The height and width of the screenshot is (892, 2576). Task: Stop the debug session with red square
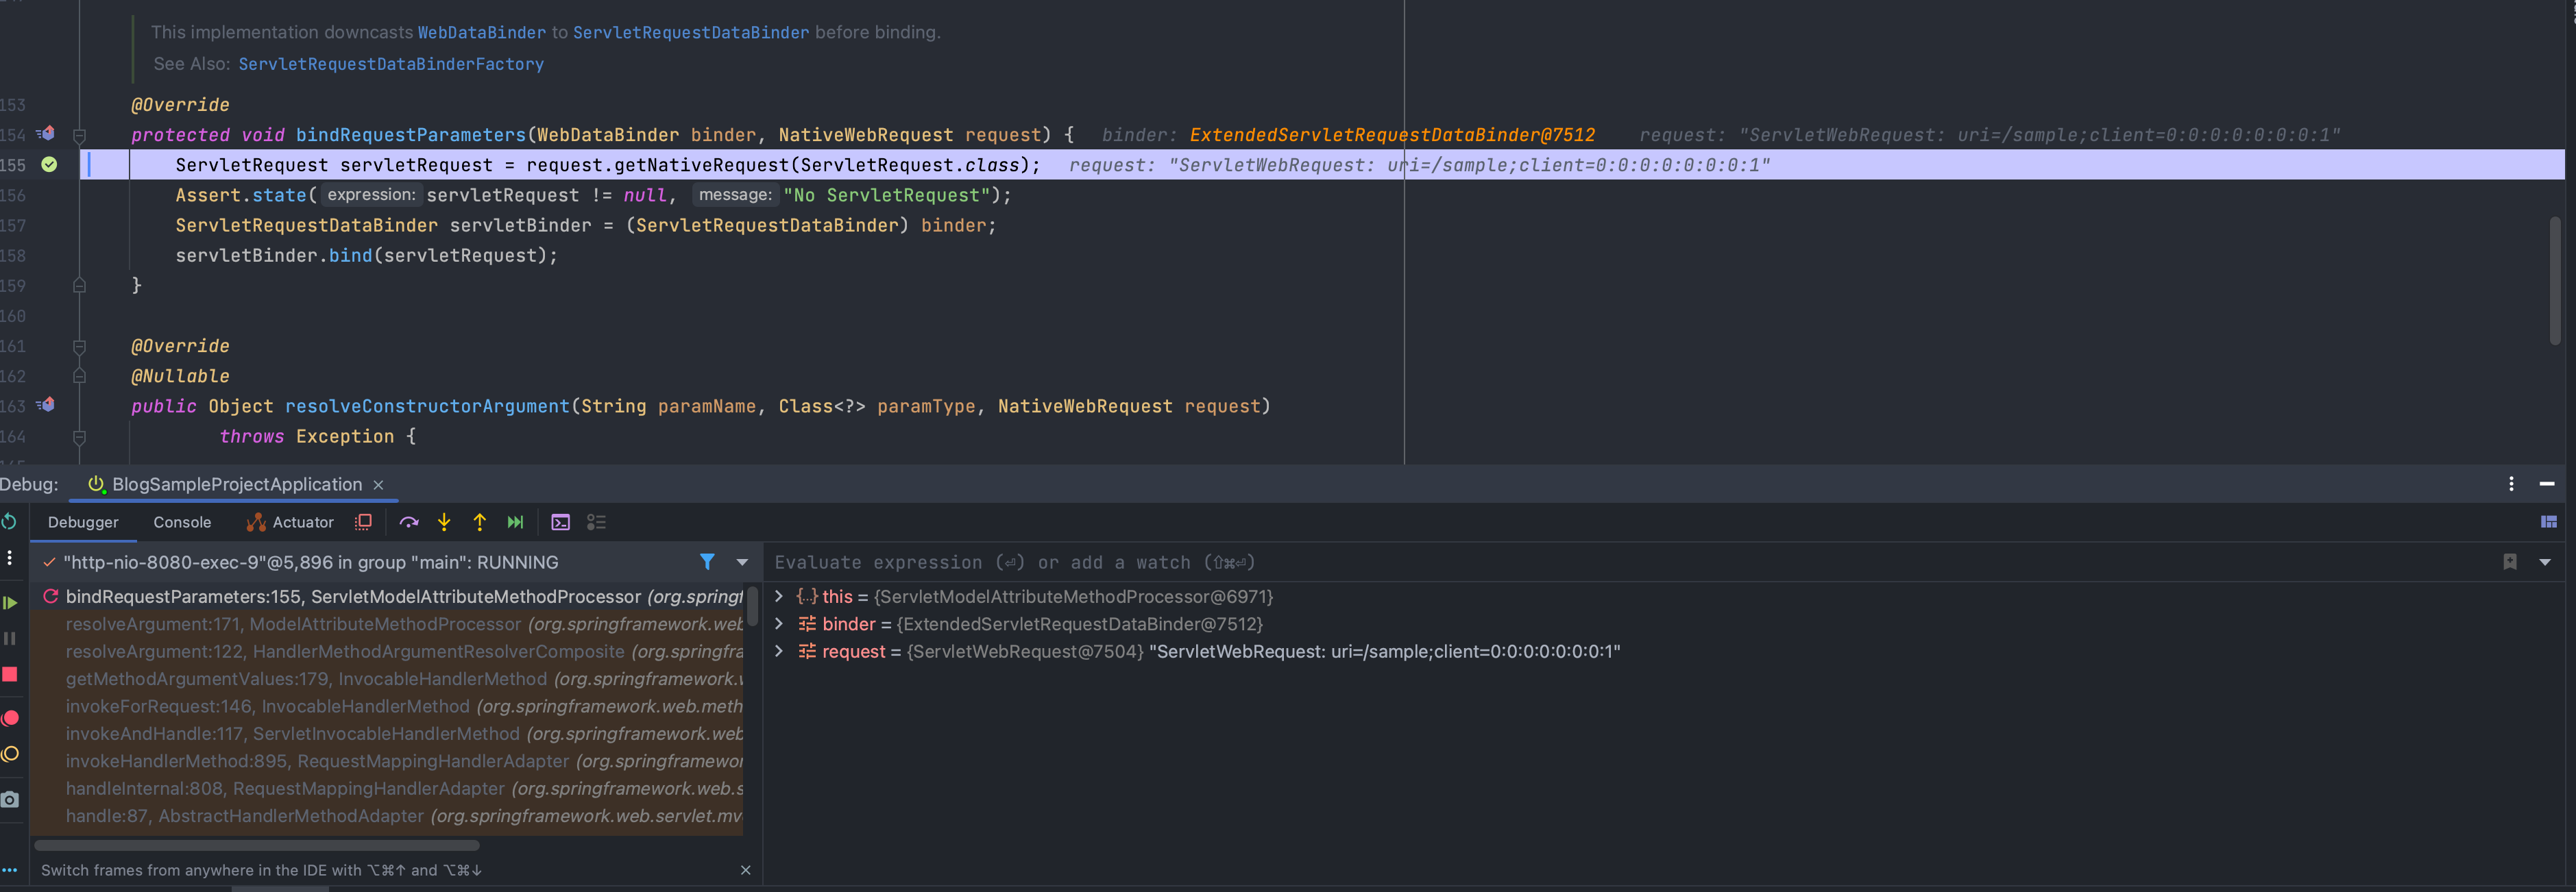[x=10, y=675]
